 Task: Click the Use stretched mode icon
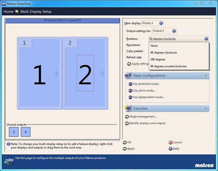point(130,84)
